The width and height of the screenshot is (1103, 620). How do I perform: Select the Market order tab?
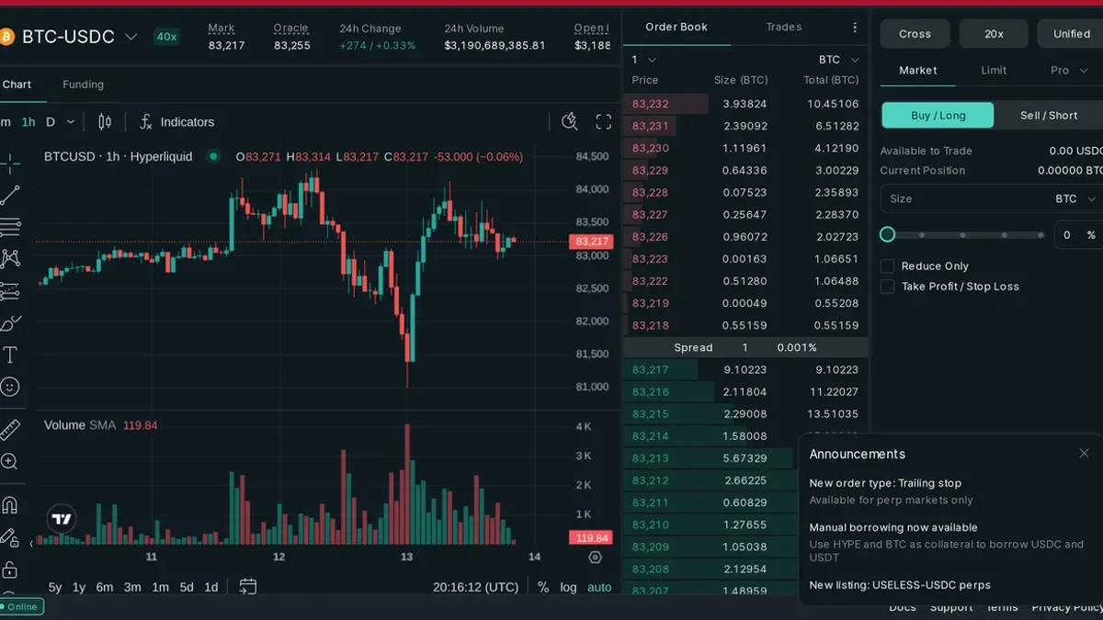pos(918,70)
